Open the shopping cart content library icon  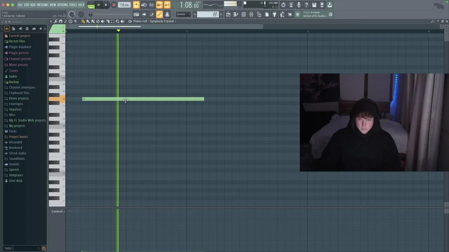point(297,14)
